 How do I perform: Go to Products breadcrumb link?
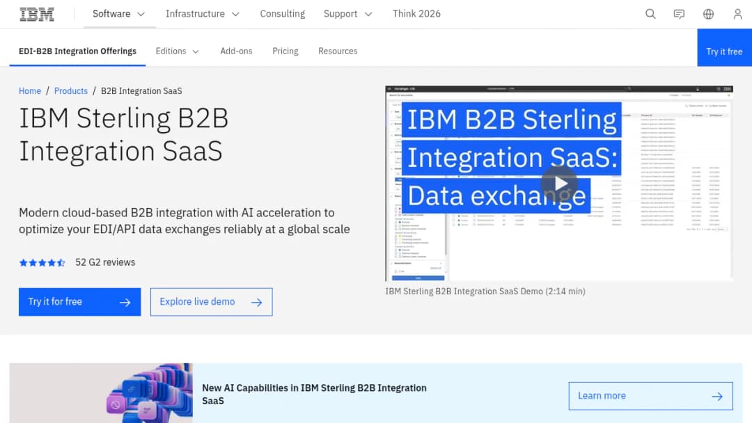[71, 91]
